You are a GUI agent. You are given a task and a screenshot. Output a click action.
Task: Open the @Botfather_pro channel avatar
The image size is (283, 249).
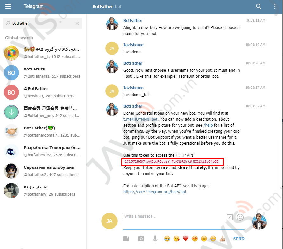11,112
